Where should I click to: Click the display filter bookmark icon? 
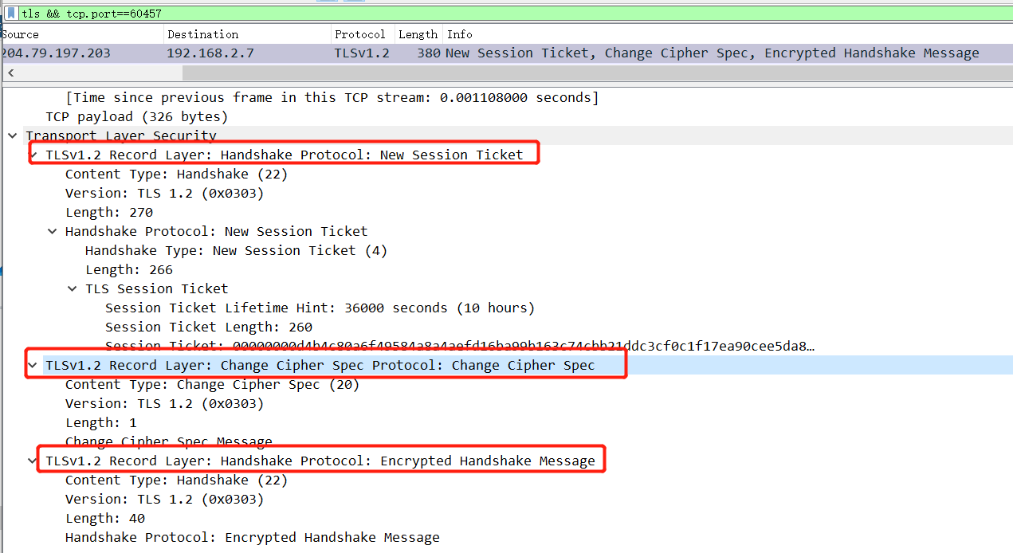click(11, 14)
